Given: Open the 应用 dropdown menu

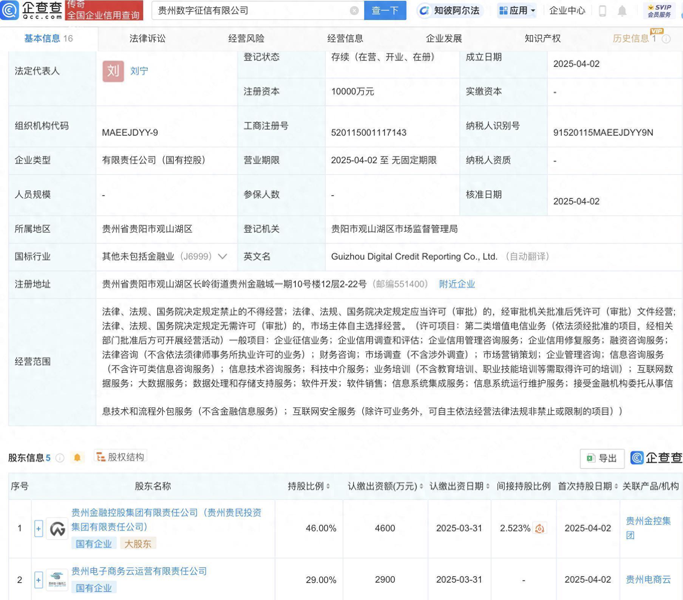Looking at the screenshot, I should tap(517, 11).
